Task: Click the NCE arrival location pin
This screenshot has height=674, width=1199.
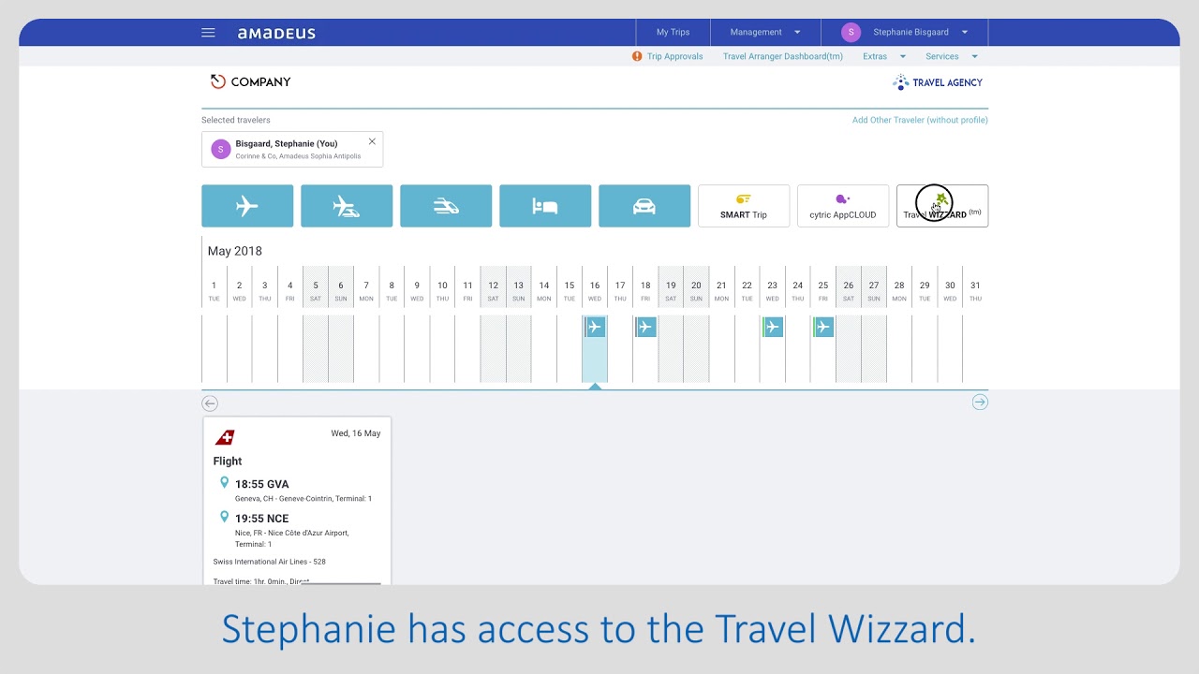Action: pos(224,517)
